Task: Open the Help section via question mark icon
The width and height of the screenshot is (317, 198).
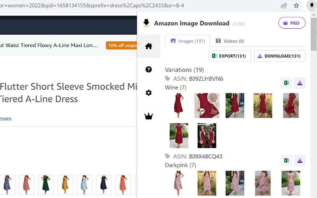Action: (x=149, y=69)
